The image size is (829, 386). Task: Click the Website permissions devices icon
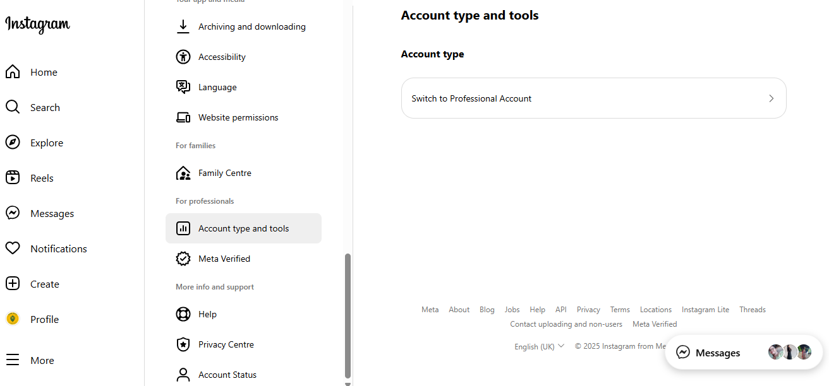coord(183,117)
